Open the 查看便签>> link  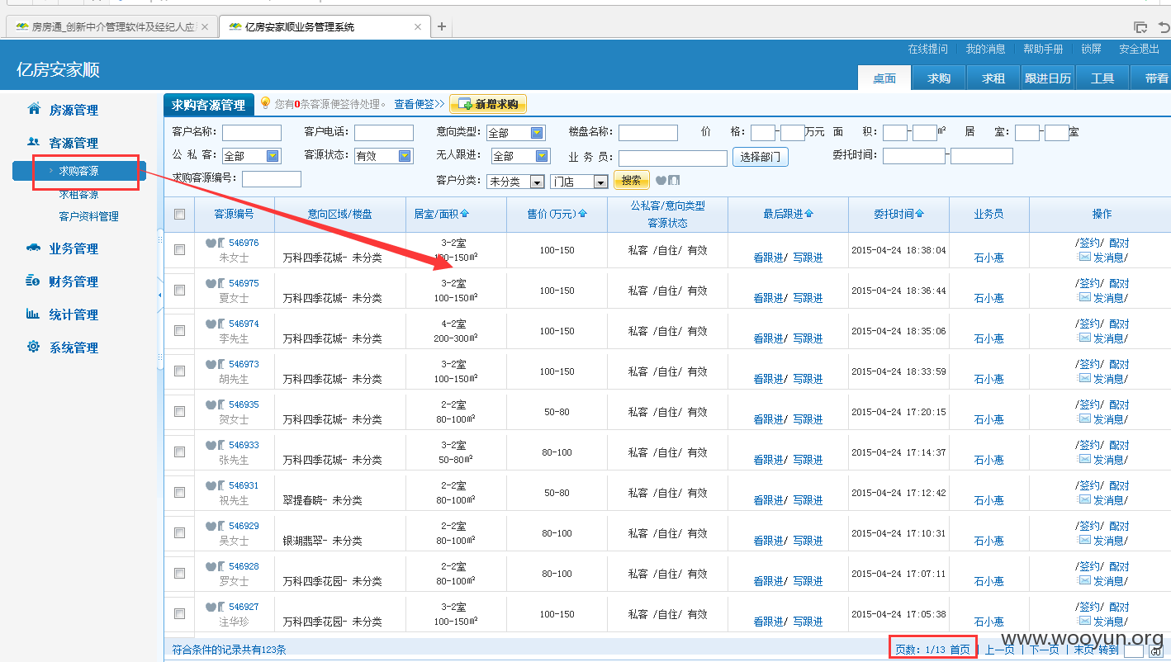tap(420, 104)
